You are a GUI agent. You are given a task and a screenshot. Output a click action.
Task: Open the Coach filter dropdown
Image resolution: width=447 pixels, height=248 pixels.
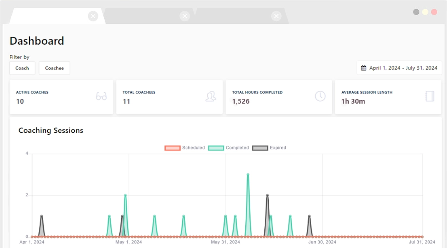22,68
